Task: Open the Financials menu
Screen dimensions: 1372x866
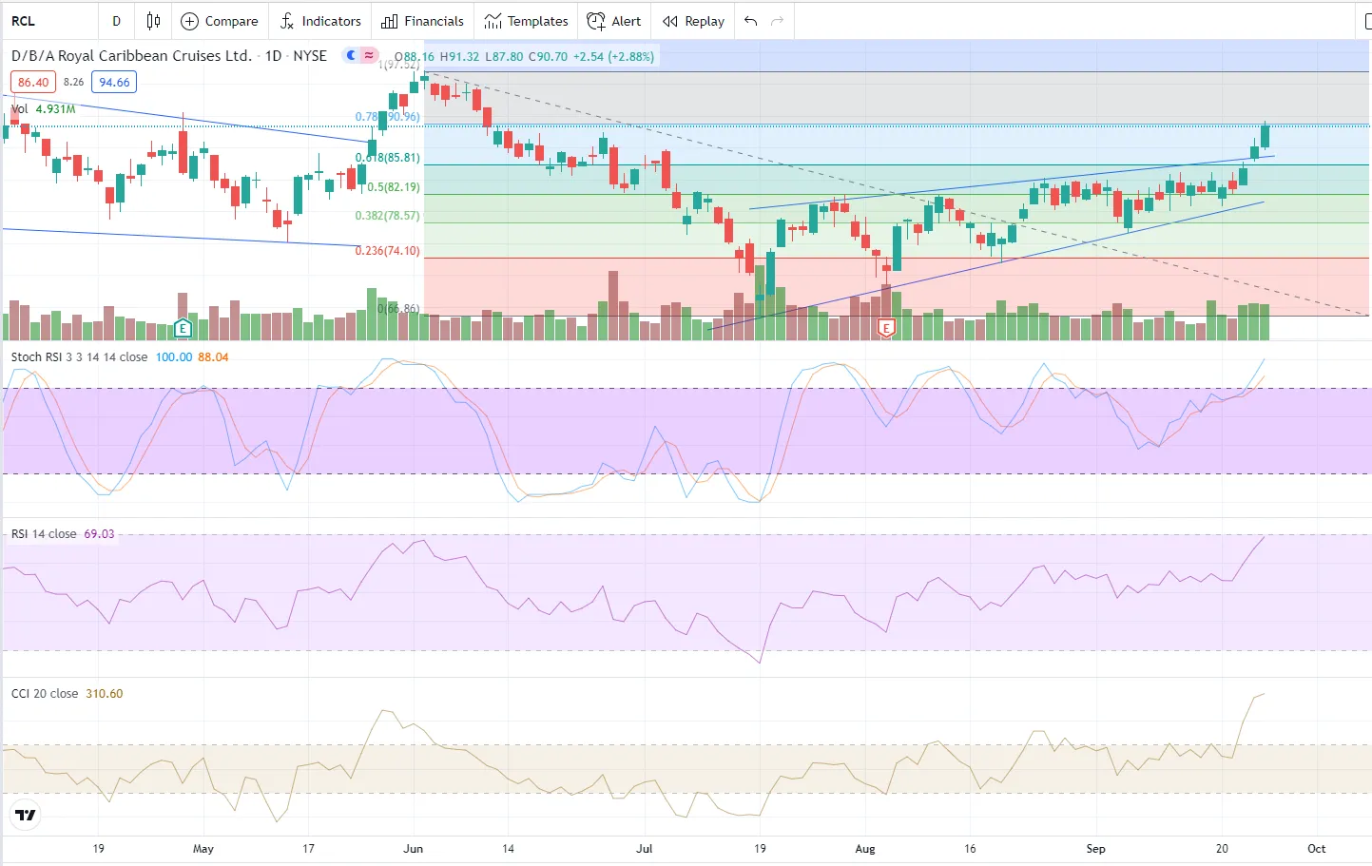Action: tap(422, 21)
